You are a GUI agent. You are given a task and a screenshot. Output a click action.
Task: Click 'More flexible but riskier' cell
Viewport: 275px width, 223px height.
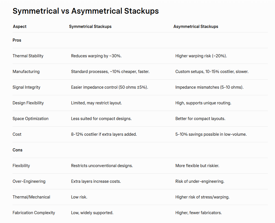pos(197,166)
